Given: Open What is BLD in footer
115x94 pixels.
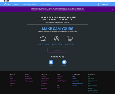Looking at the screenshot, I should click(91, 78).
